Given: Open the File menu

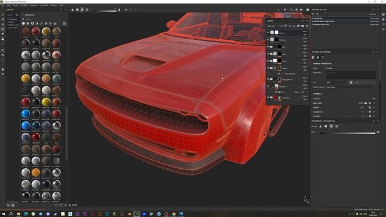Looking at the screenshot, I should pyautogui.click(x=2, y=5).
